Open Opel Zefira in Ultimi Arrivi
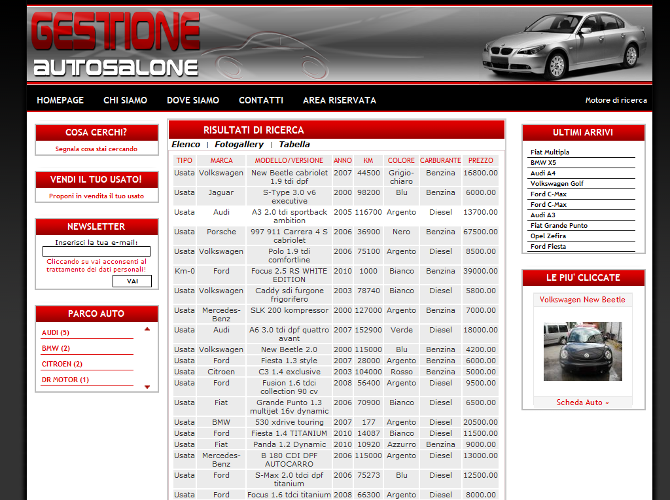 point(548,236)
